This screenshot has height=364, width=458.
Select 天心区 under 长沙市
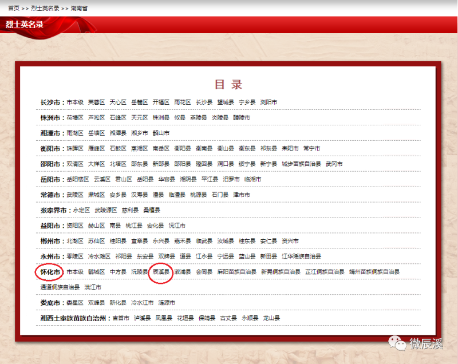click(x=118, y=102)
